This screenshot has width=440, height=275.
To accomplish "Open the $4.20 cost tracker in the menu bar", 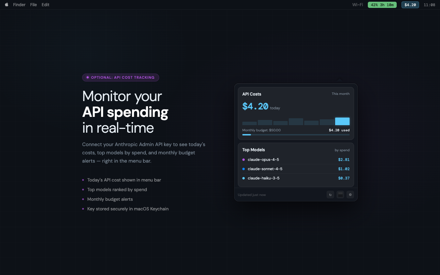I will 410,4.
